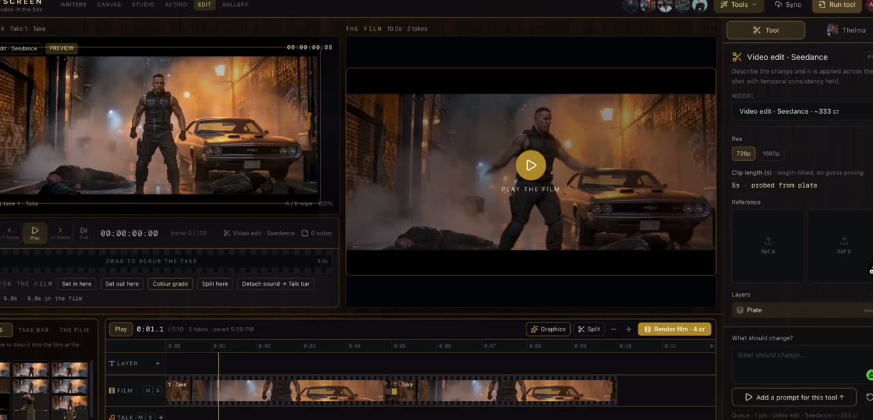
Task: Solo the FILM track
Action: [157, 391]
